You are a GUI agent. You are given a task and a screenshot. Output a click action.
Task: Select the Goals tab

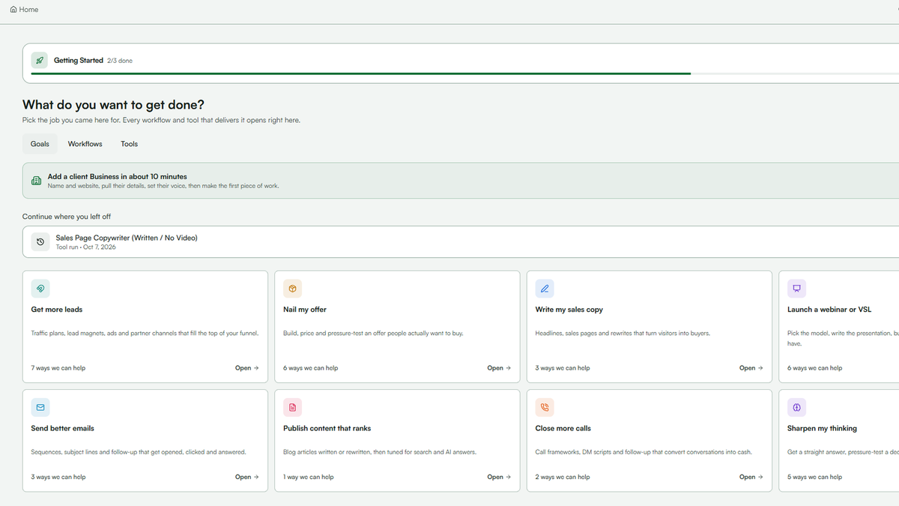(x=40, y=144)
